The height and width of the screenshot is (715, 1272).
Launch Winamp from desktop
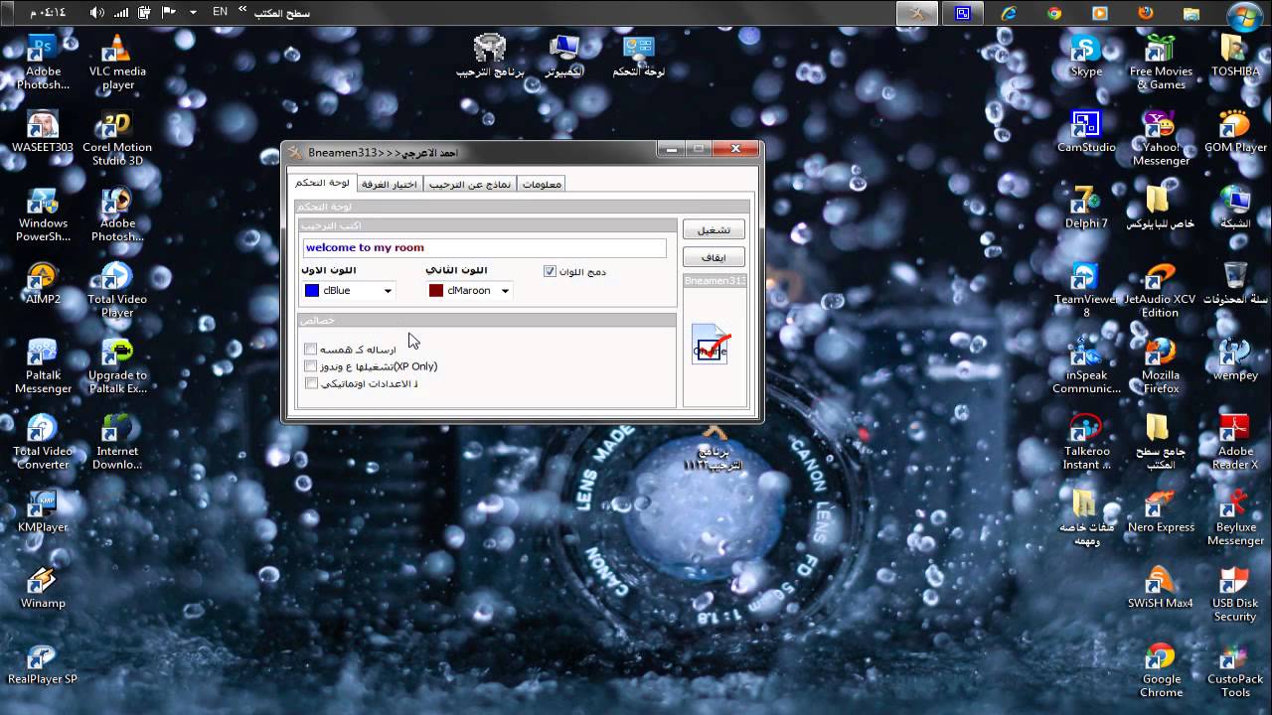point(43,588)
